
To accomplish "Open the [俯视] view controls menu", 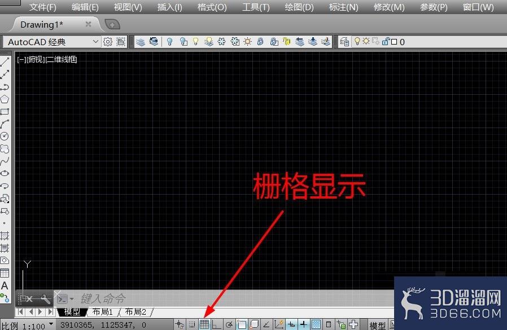I will pos(36,59).
